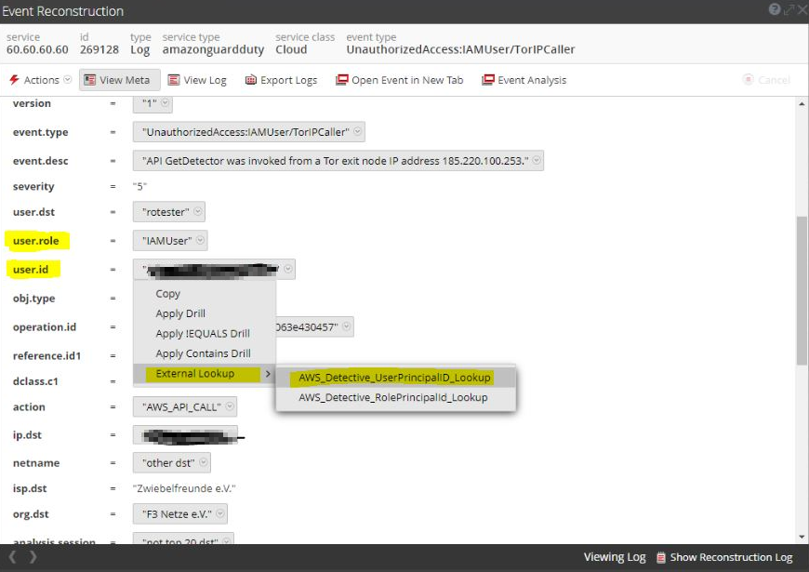
Task: Click the Export Logs icon
Action: (x=251, y=80)
